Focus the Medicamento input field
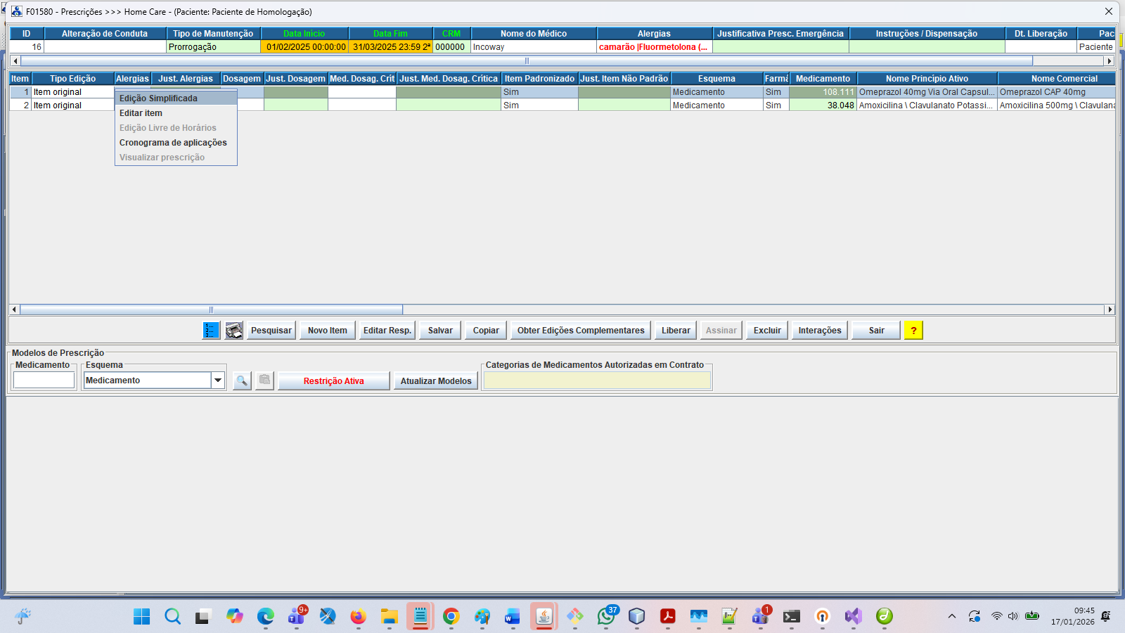The width and height of the screenshot is (1125, 633). (x=44, y=381)
